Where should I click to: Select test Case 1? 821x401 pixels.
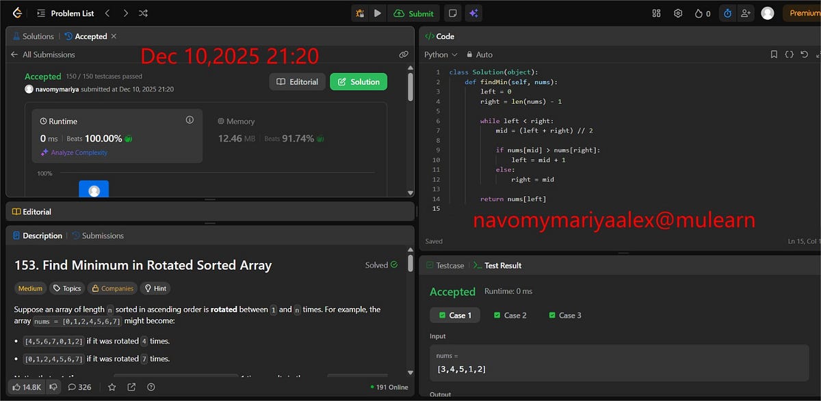(x=455, y=316)
